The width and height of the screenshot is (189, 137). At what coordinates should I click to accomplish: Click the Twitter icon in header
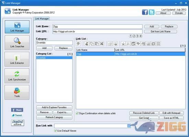click(152, 12)
